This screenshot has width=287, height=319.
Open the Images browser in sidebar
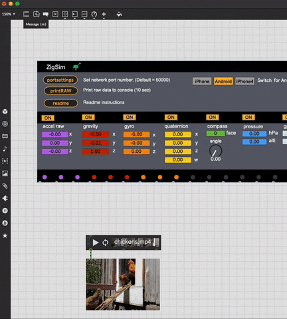5,173
